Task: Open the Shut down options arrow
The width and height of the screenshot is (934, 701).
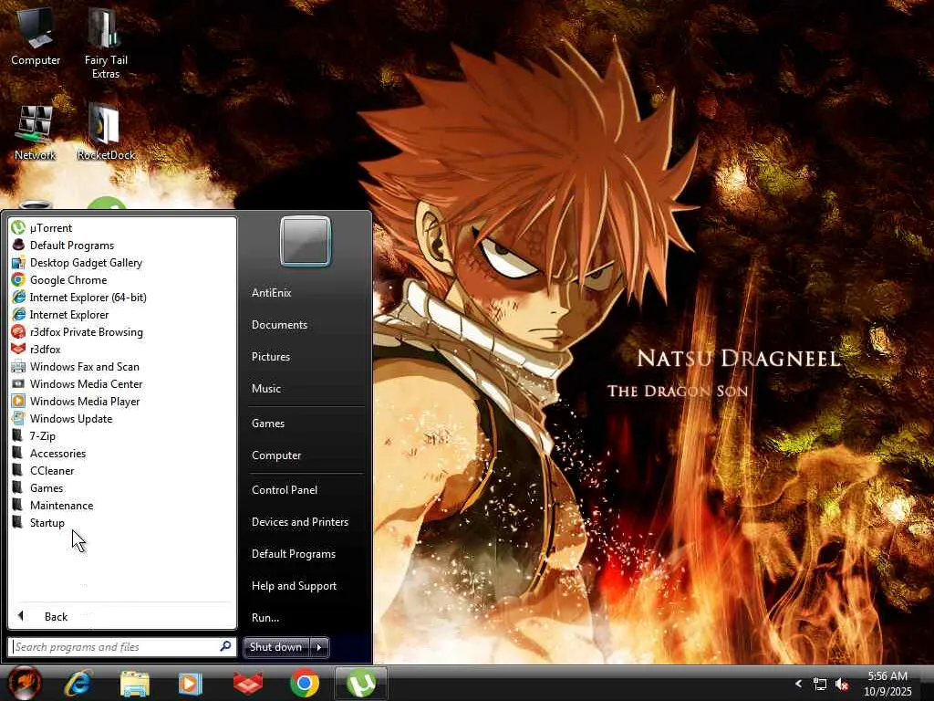Action: click(319, 647)
